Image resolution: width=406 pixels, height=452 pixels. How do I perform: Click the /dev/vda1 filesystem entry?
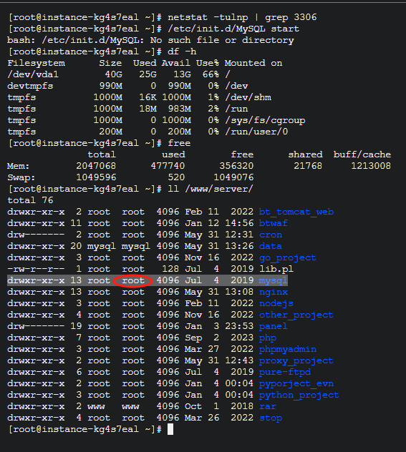pyautogui.click(x=33, y=74)
